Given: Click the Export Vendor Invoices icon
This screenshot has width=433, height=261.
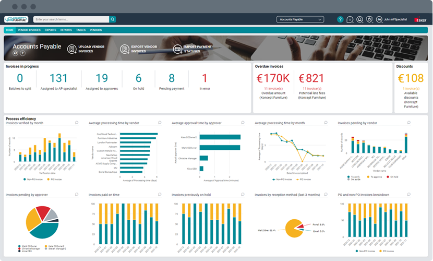Looking at the screenshot, I should point(125,49).
